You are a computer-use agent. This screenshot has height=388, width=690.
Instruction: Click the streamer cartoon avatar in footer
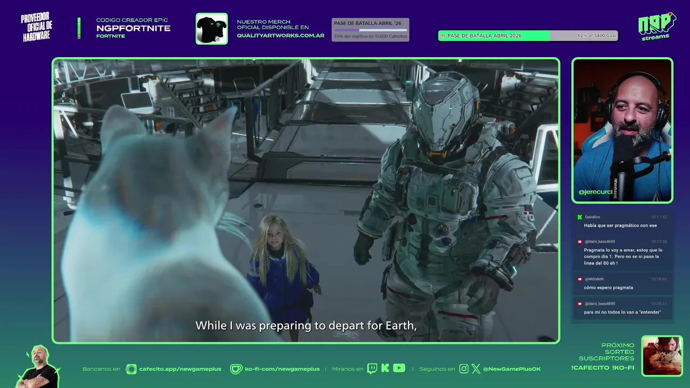click(39, 368)
